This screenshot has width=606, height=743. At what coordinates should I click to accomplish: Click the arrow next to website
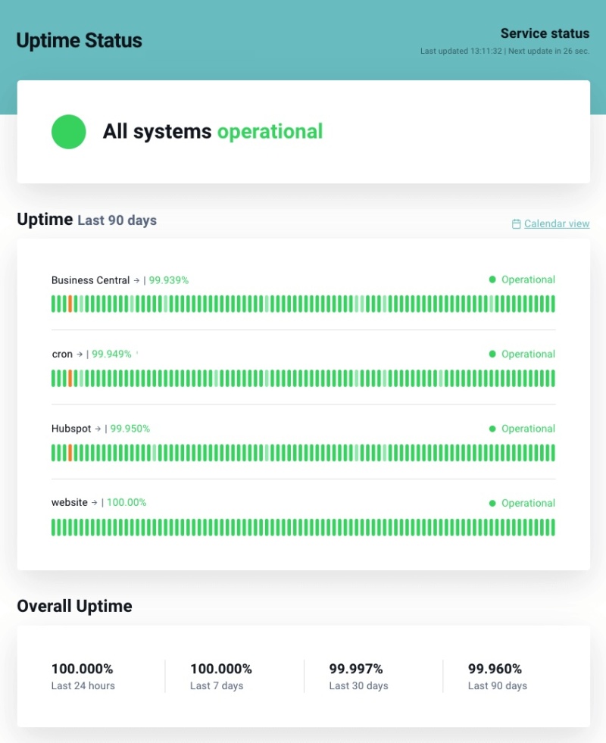[94, 503]
